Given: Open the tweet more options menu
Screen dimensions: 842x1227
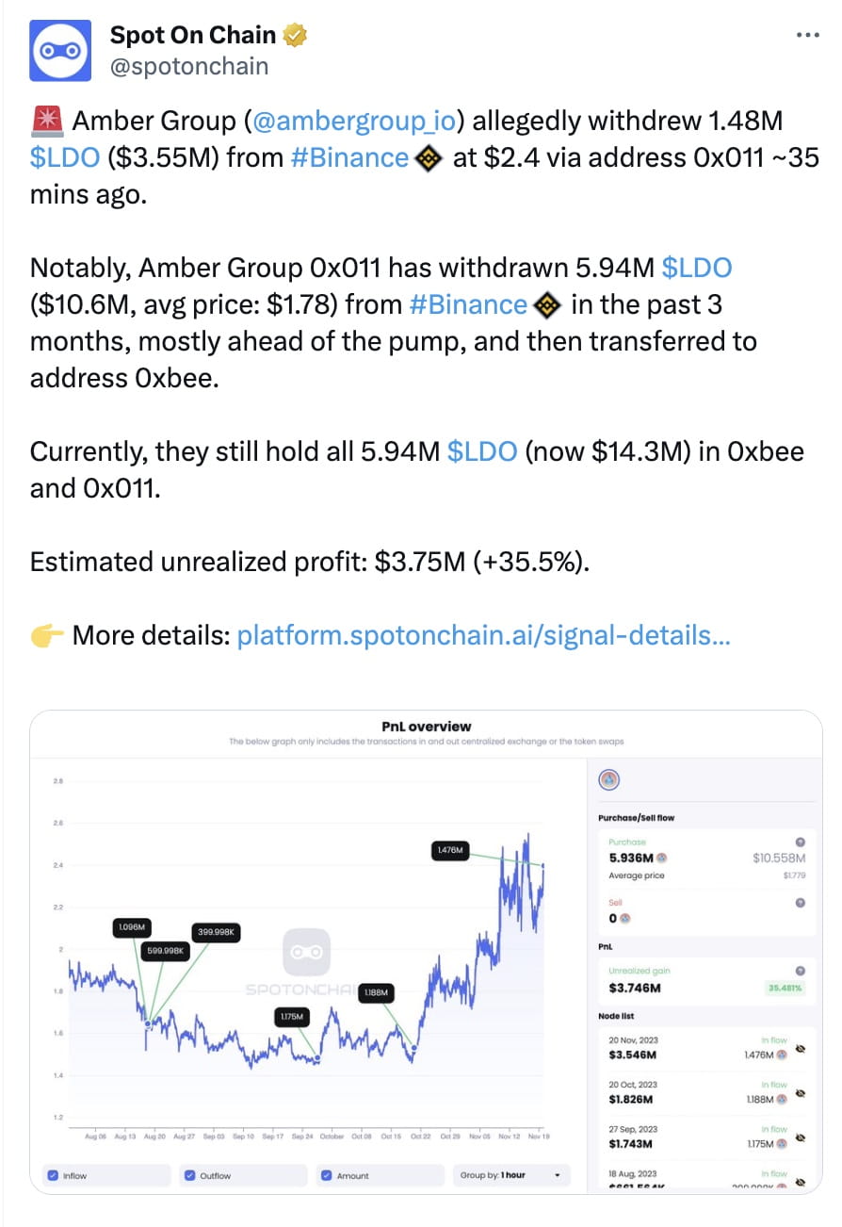Looking at the screenshot, I should point(808,35).
